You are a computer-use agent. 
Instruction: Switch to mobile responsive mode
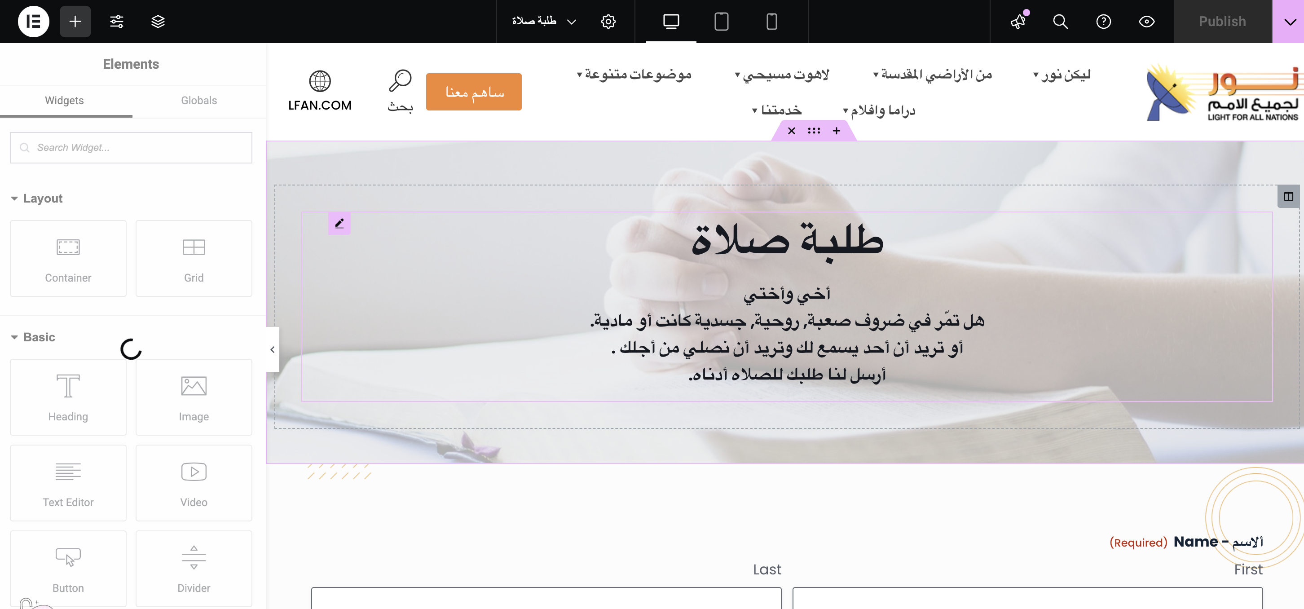pos(771,21)
